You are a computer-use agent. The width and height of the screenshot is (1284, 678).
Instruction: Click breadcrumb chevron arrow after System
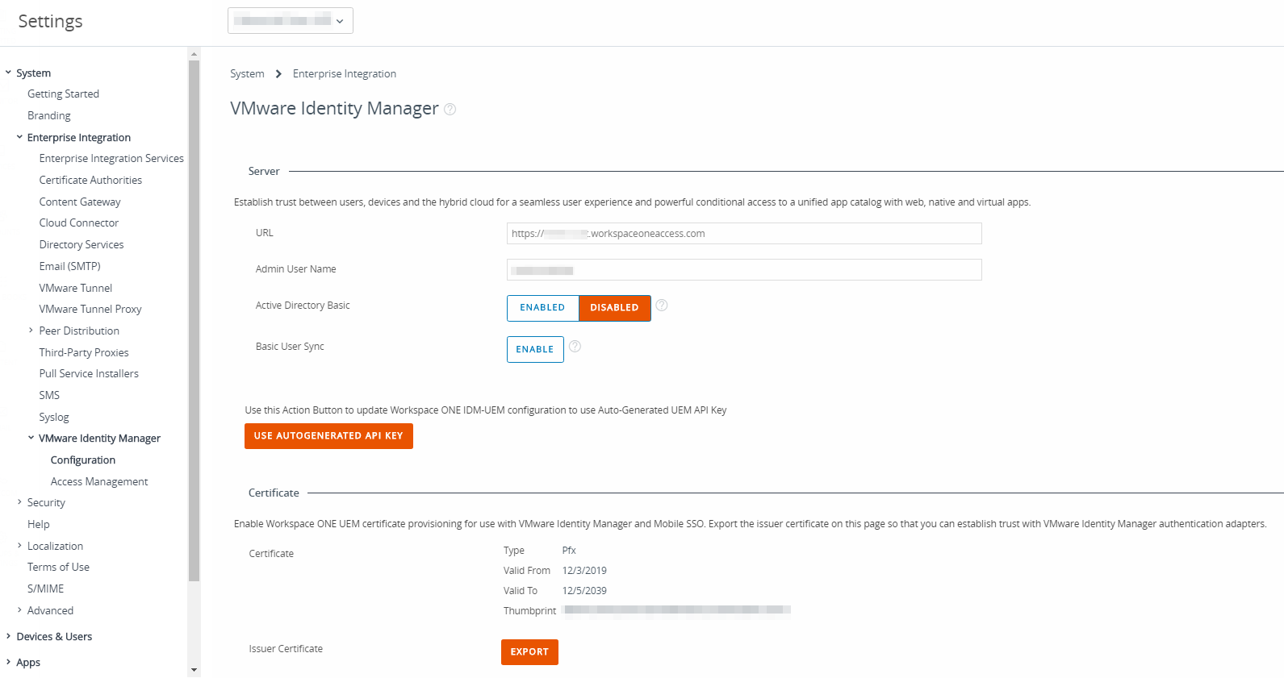(x=278, y=74)
